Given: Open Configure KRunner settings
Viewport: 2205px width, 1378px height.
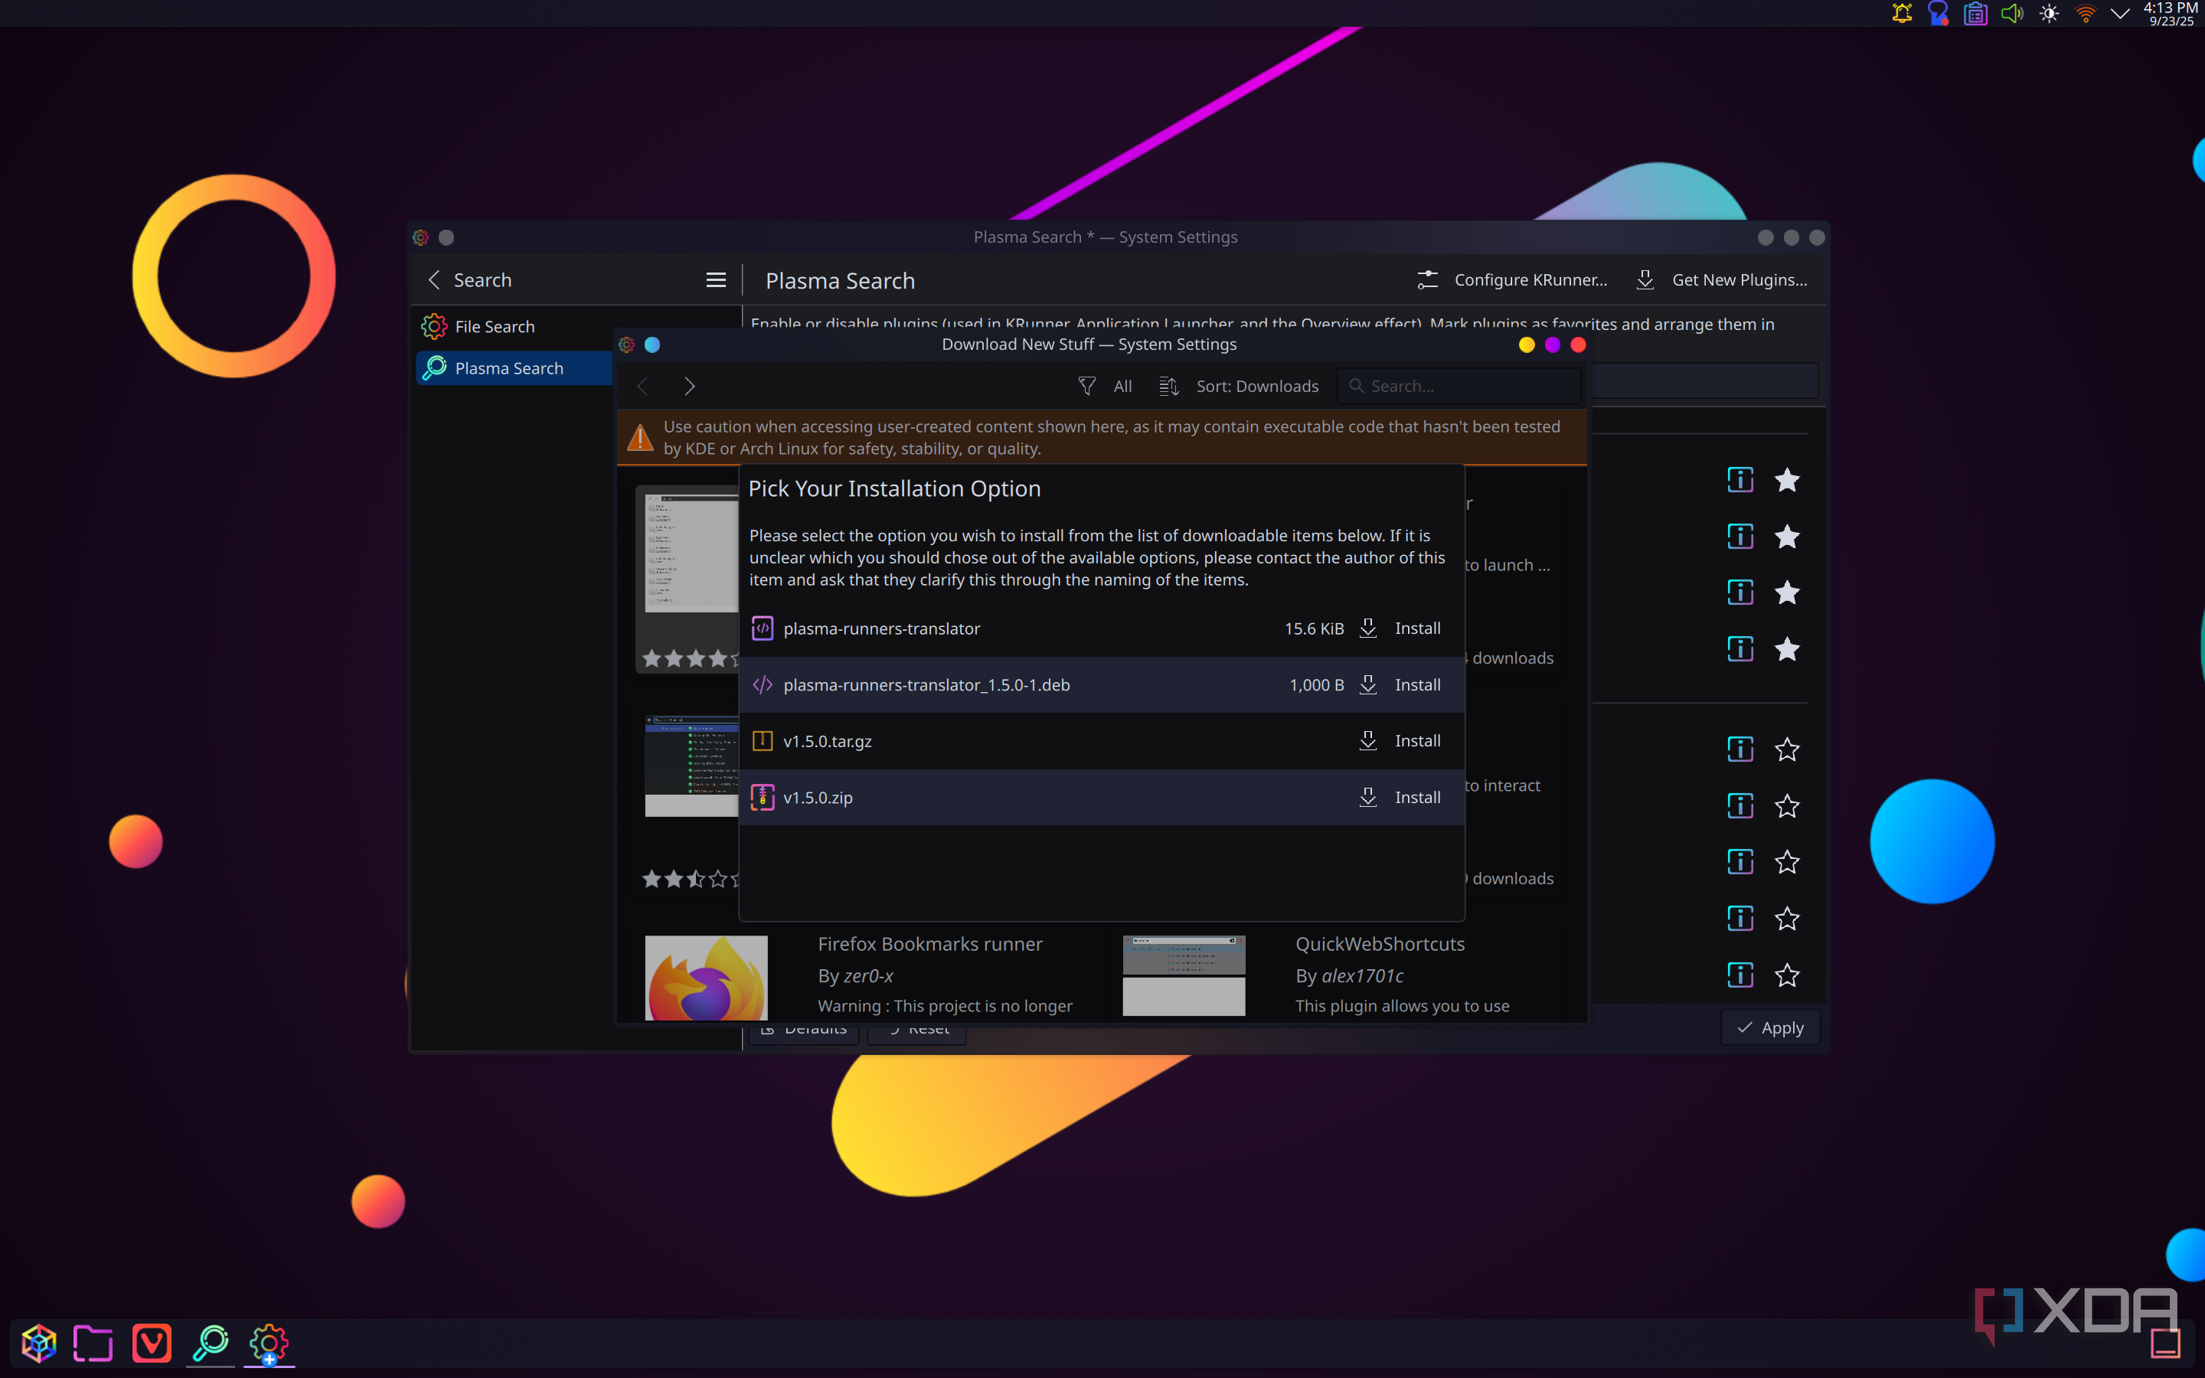Looking at the screenshot, I should [1513, 279].
